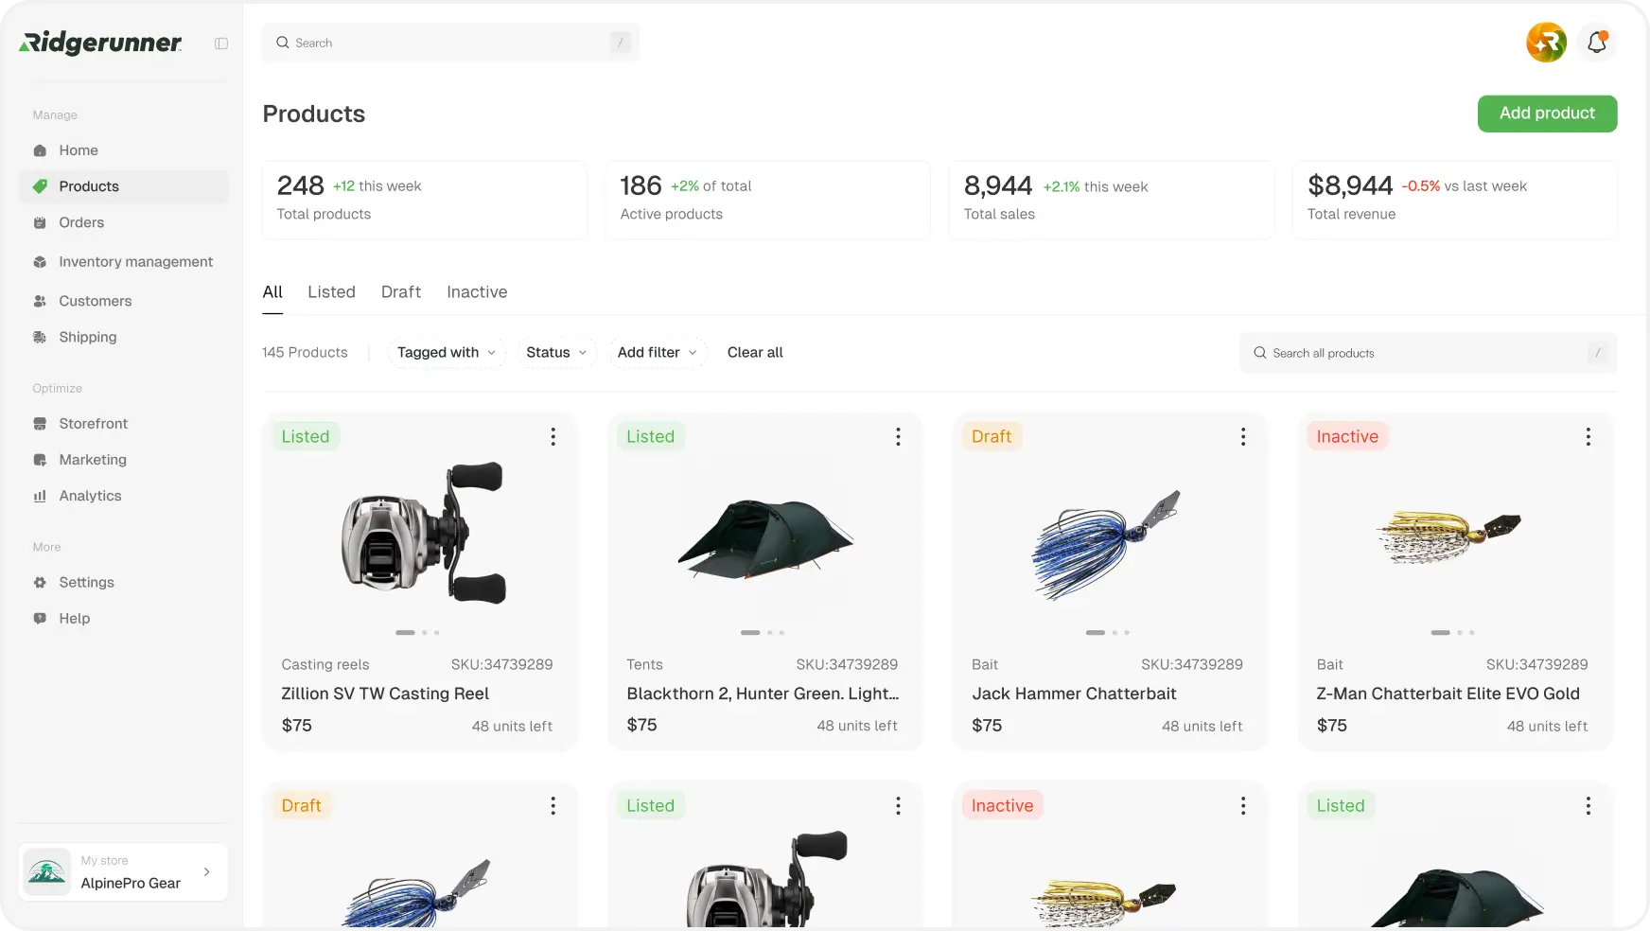Click the green tent product image
This screenshot has height=931, width=1650.
[x=765, y=539]
